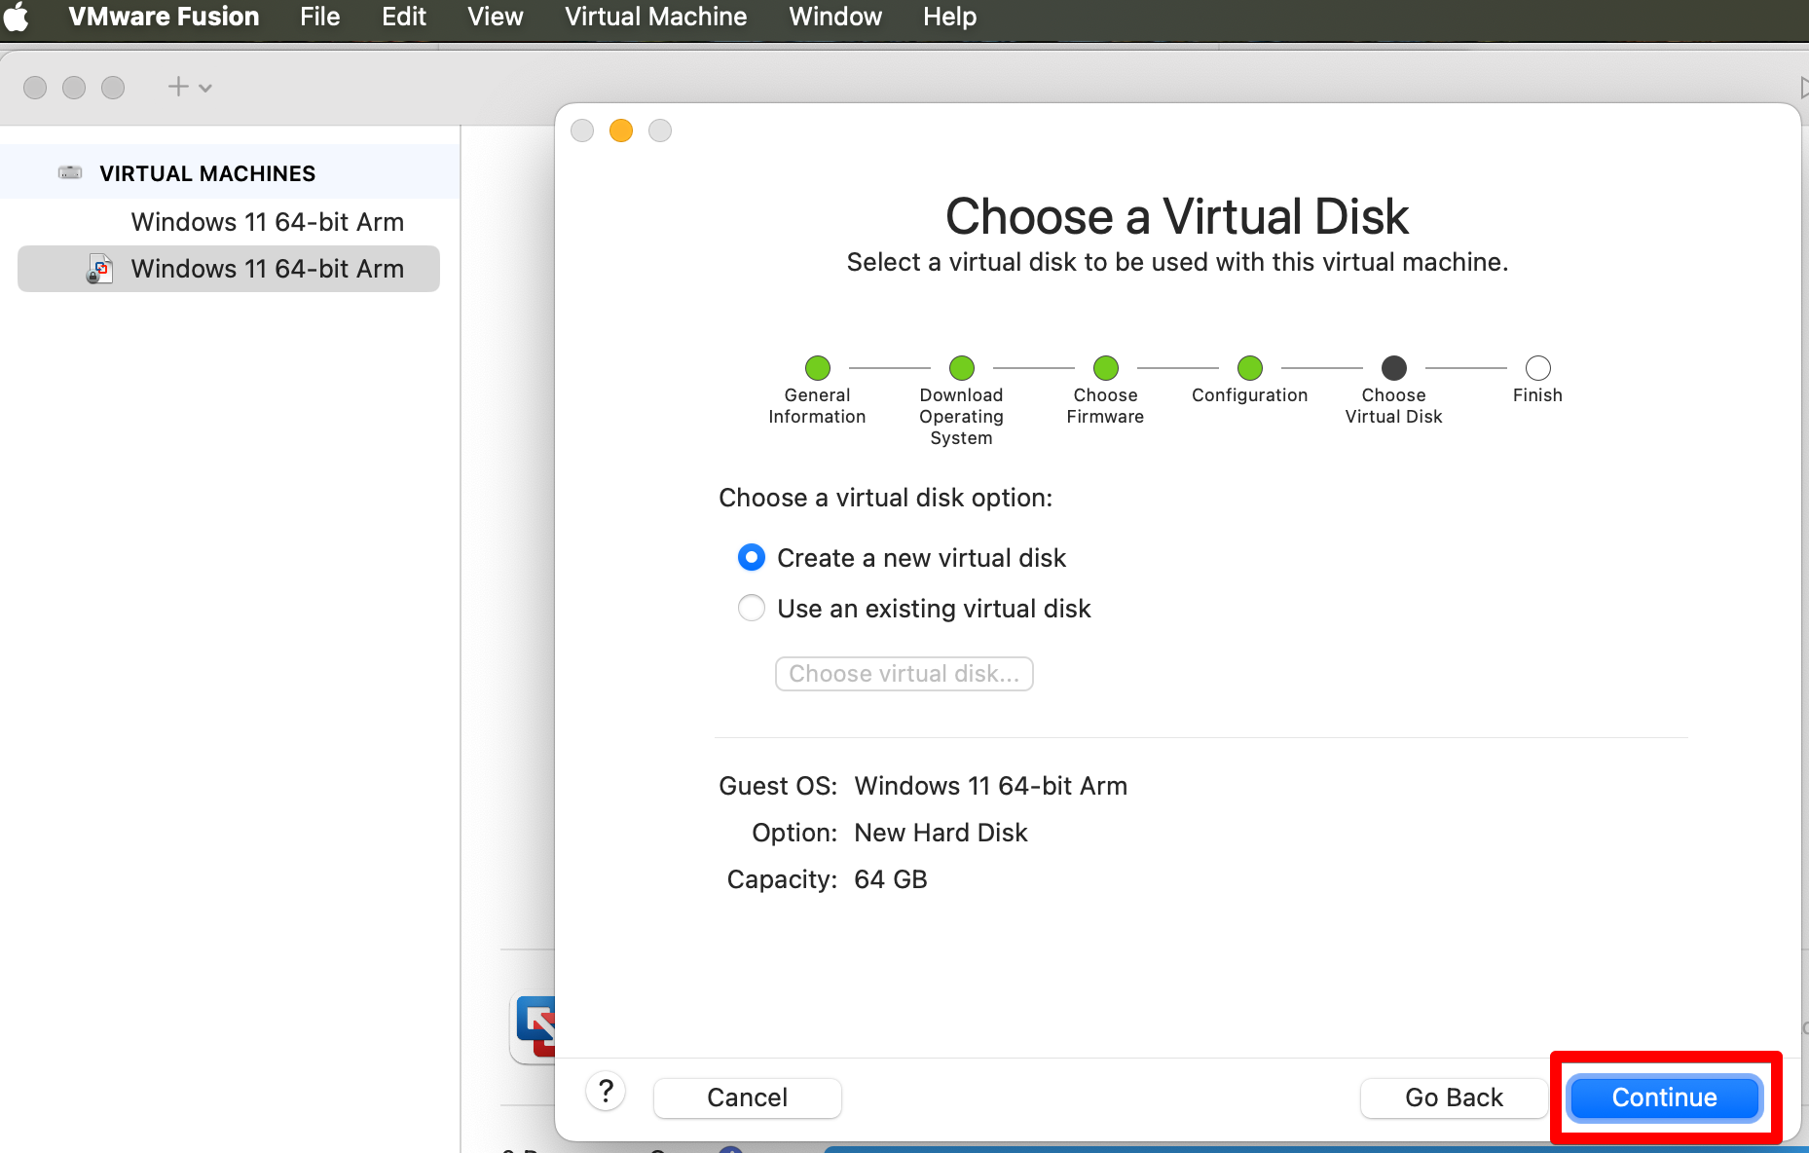The image size is (1809, 1153).
Task: Open help with the question mark button
Action: [x=606, y=1092]
